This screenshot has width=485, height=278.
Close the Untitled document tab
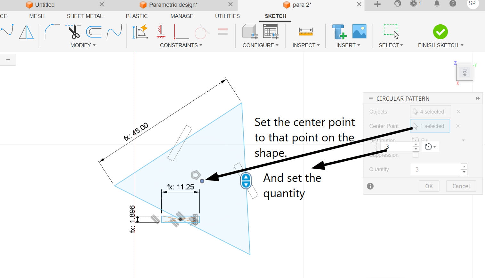pos(102,4)
